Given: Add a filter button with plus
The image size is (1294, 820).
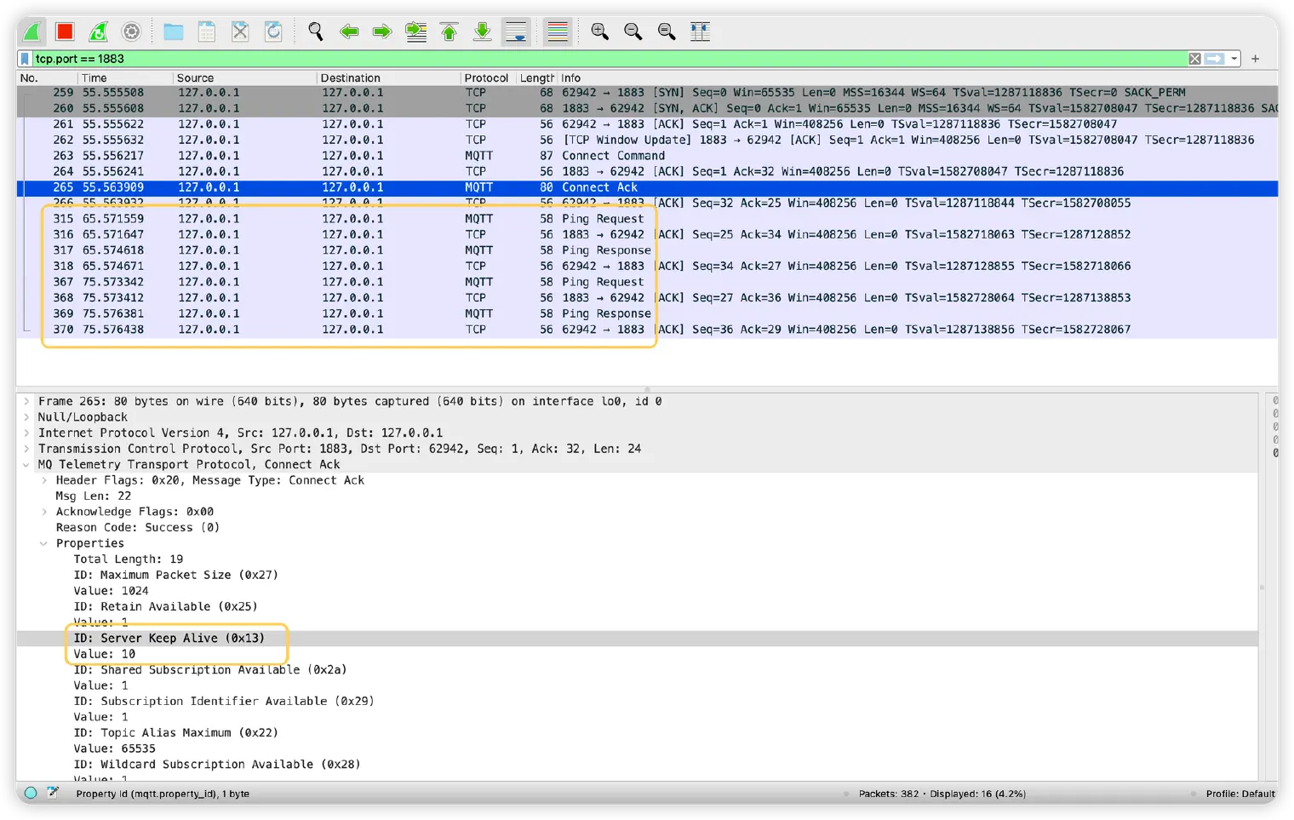Looking at the screenshot, I should [1256, 59].
